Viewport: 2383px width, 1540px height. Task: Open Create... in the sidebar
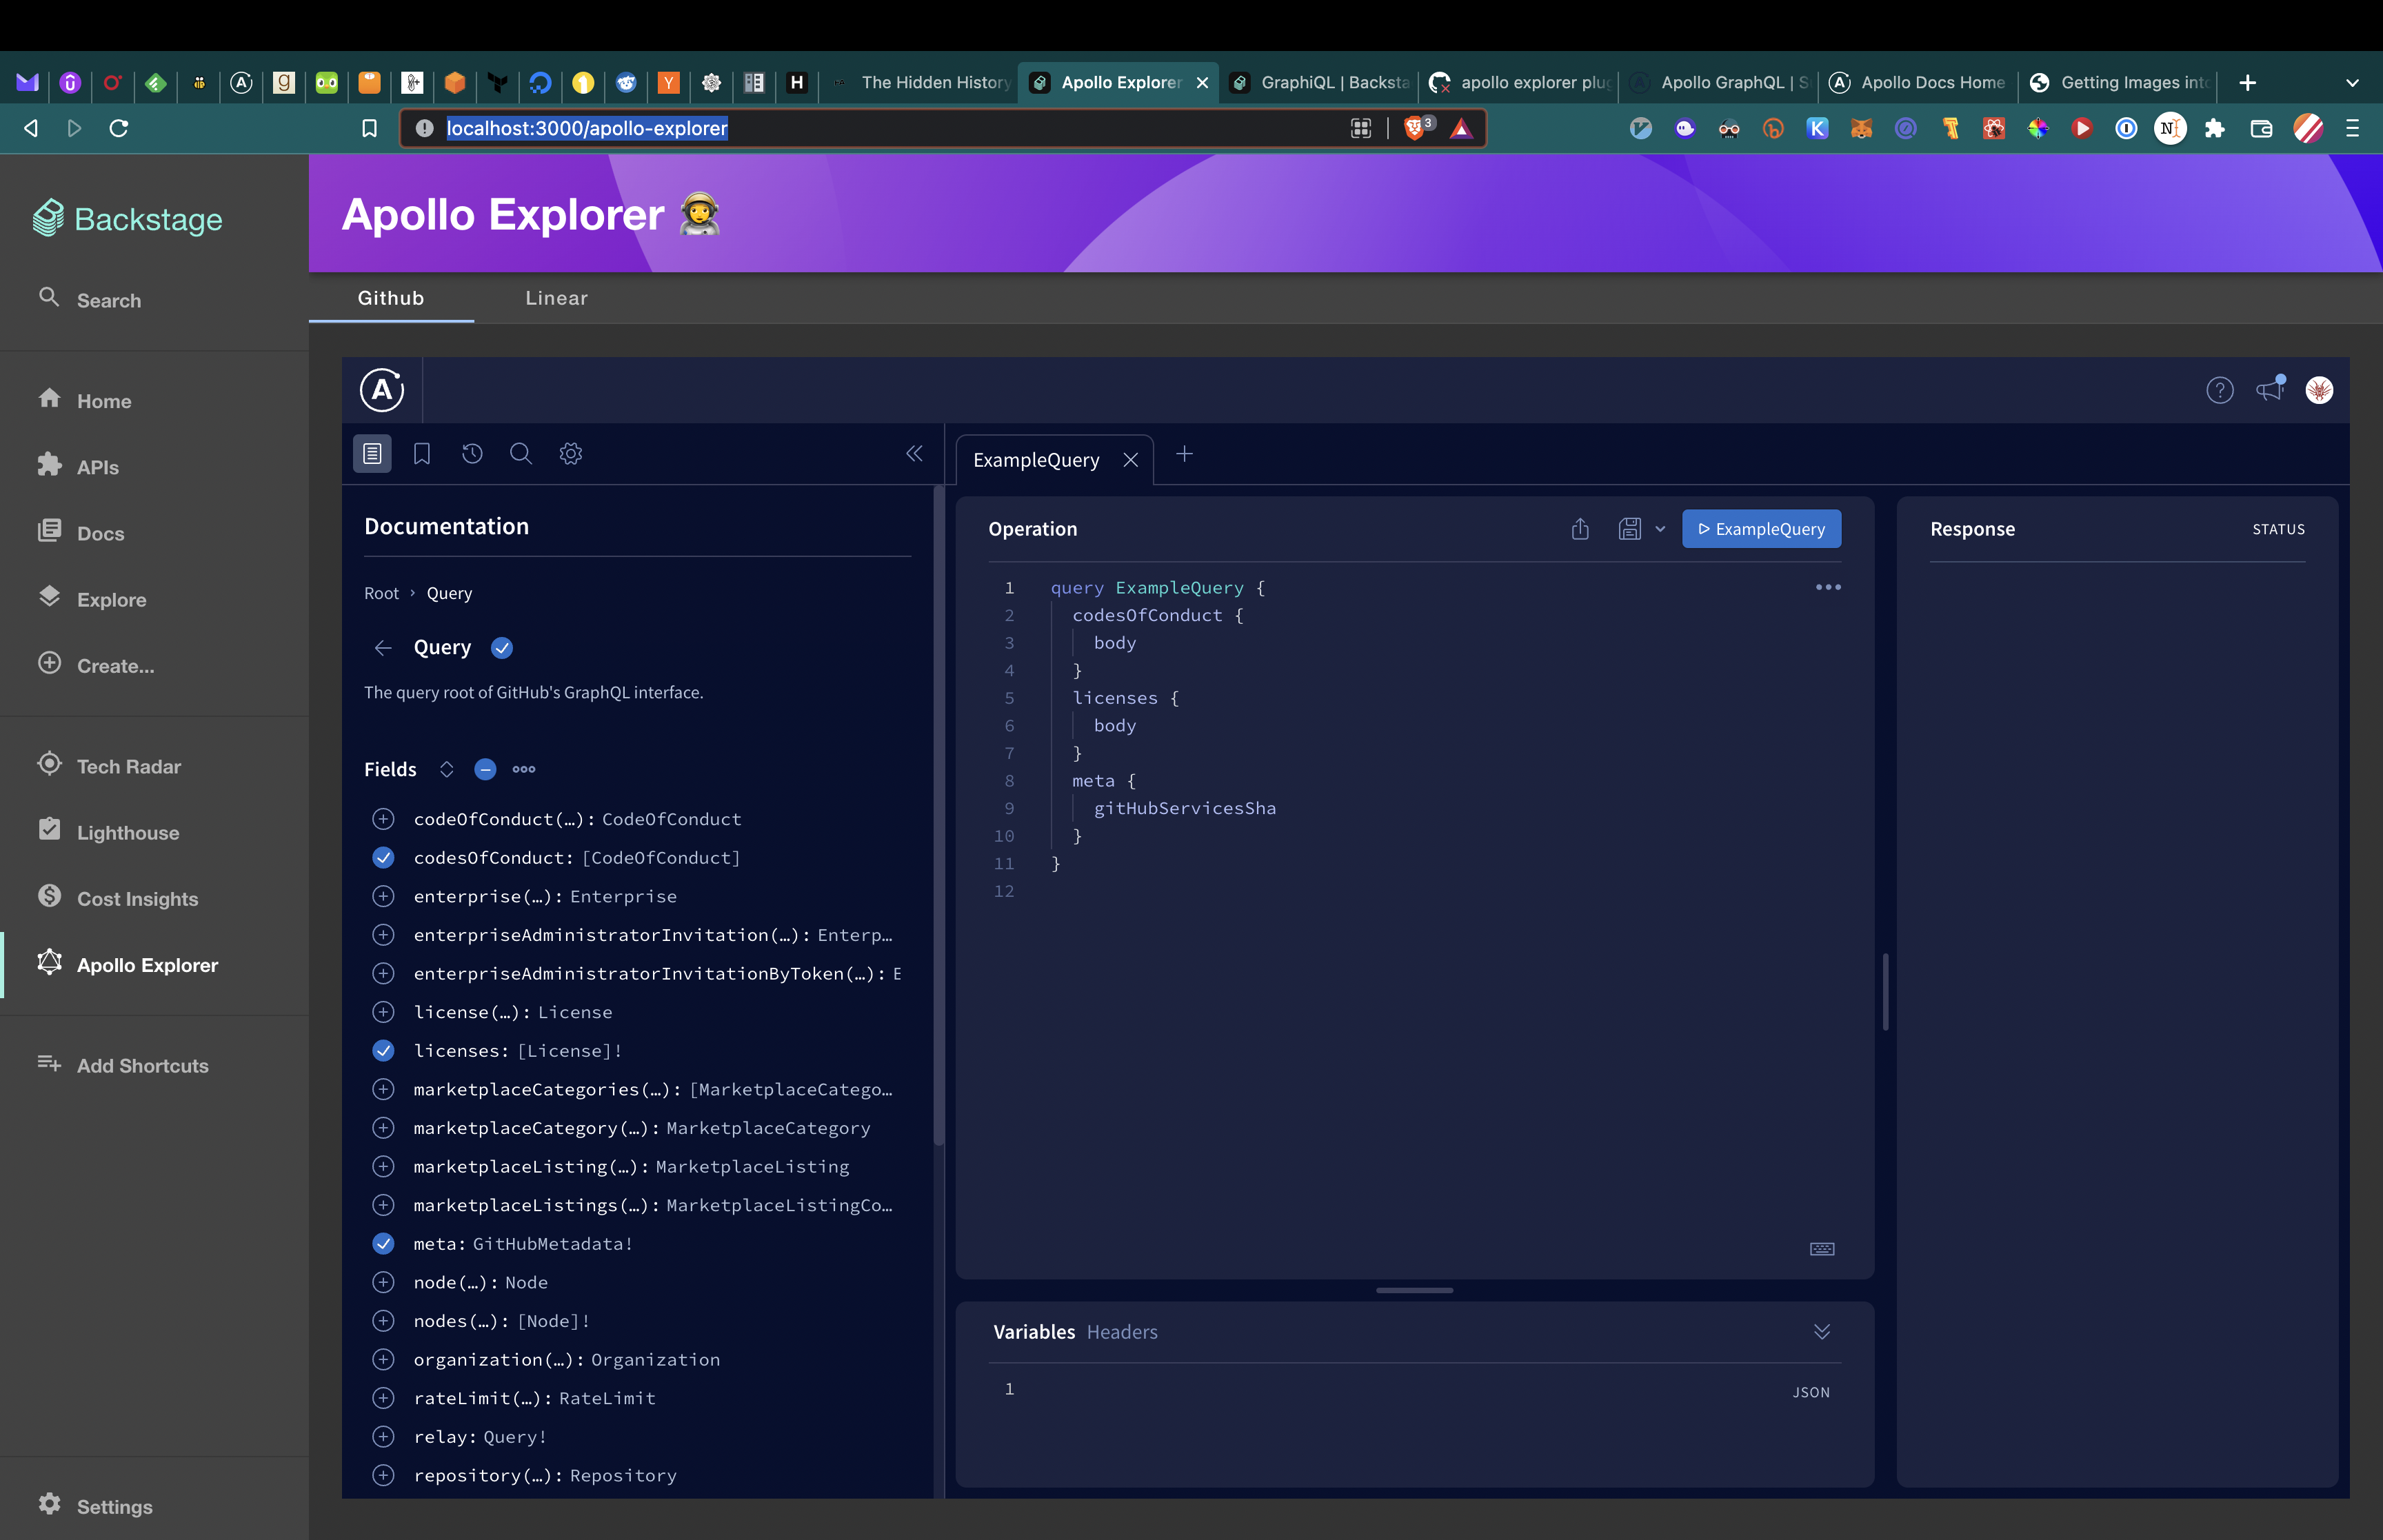[x=115, y=666]
